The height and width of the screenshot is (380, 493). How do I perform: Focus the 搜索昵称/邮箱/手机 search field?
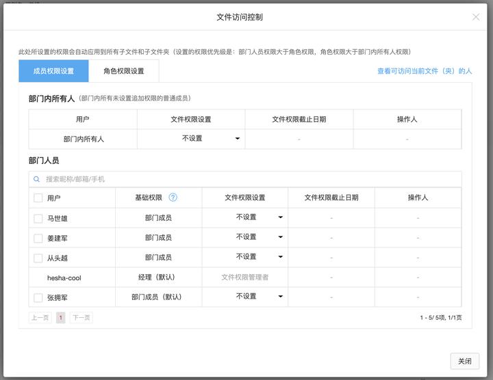point(246,179)
